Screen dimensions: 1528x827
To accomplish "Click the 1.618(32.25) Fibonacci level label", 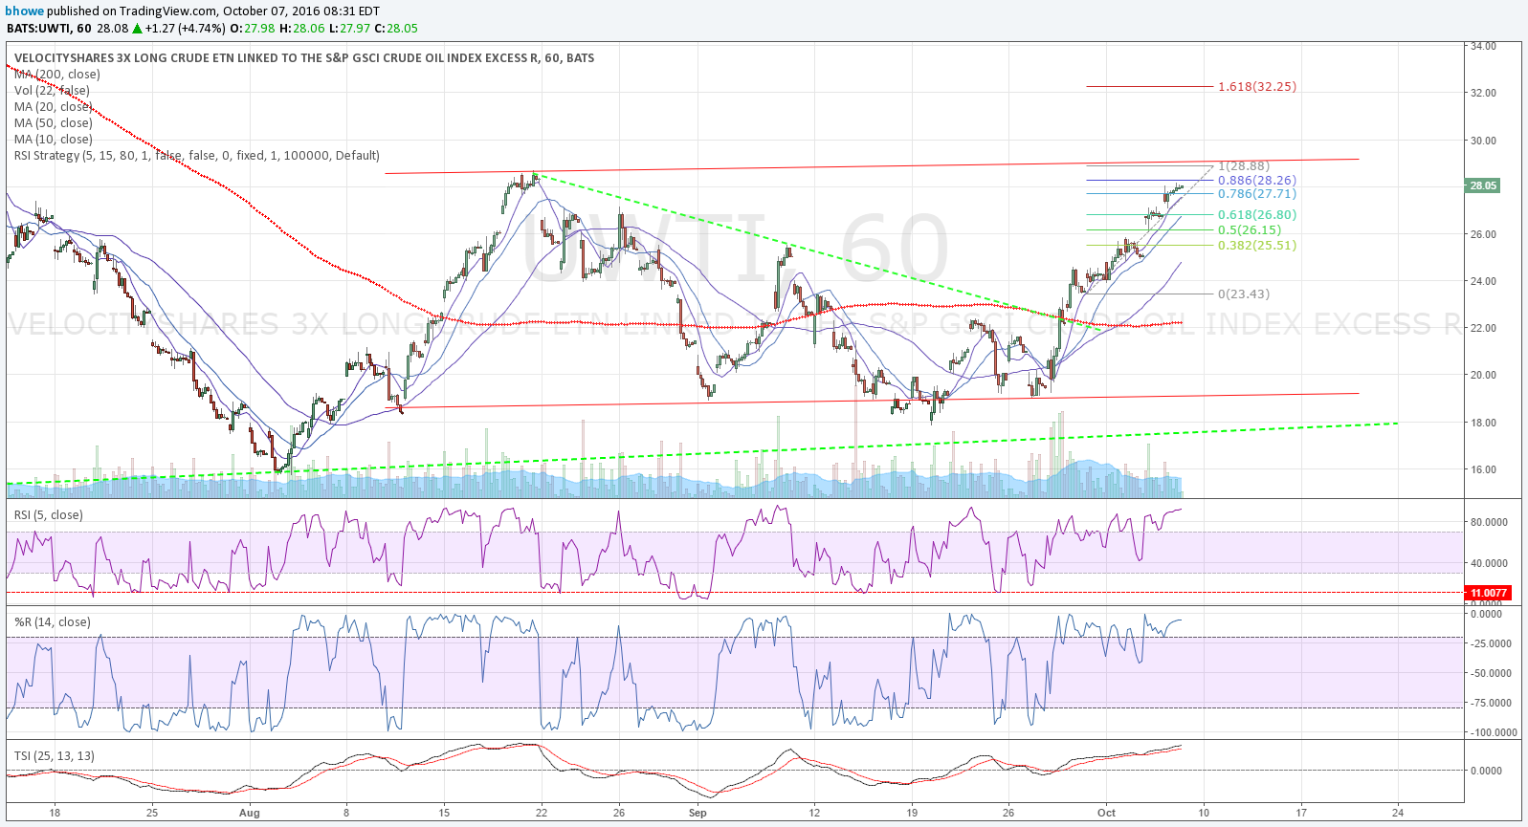I will click(x=1257, y=87).
